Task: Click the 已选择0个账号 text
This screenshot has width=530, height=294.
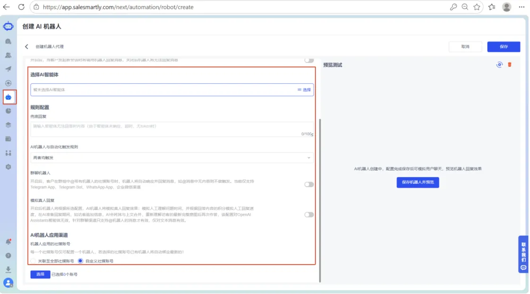Action: 64,274
